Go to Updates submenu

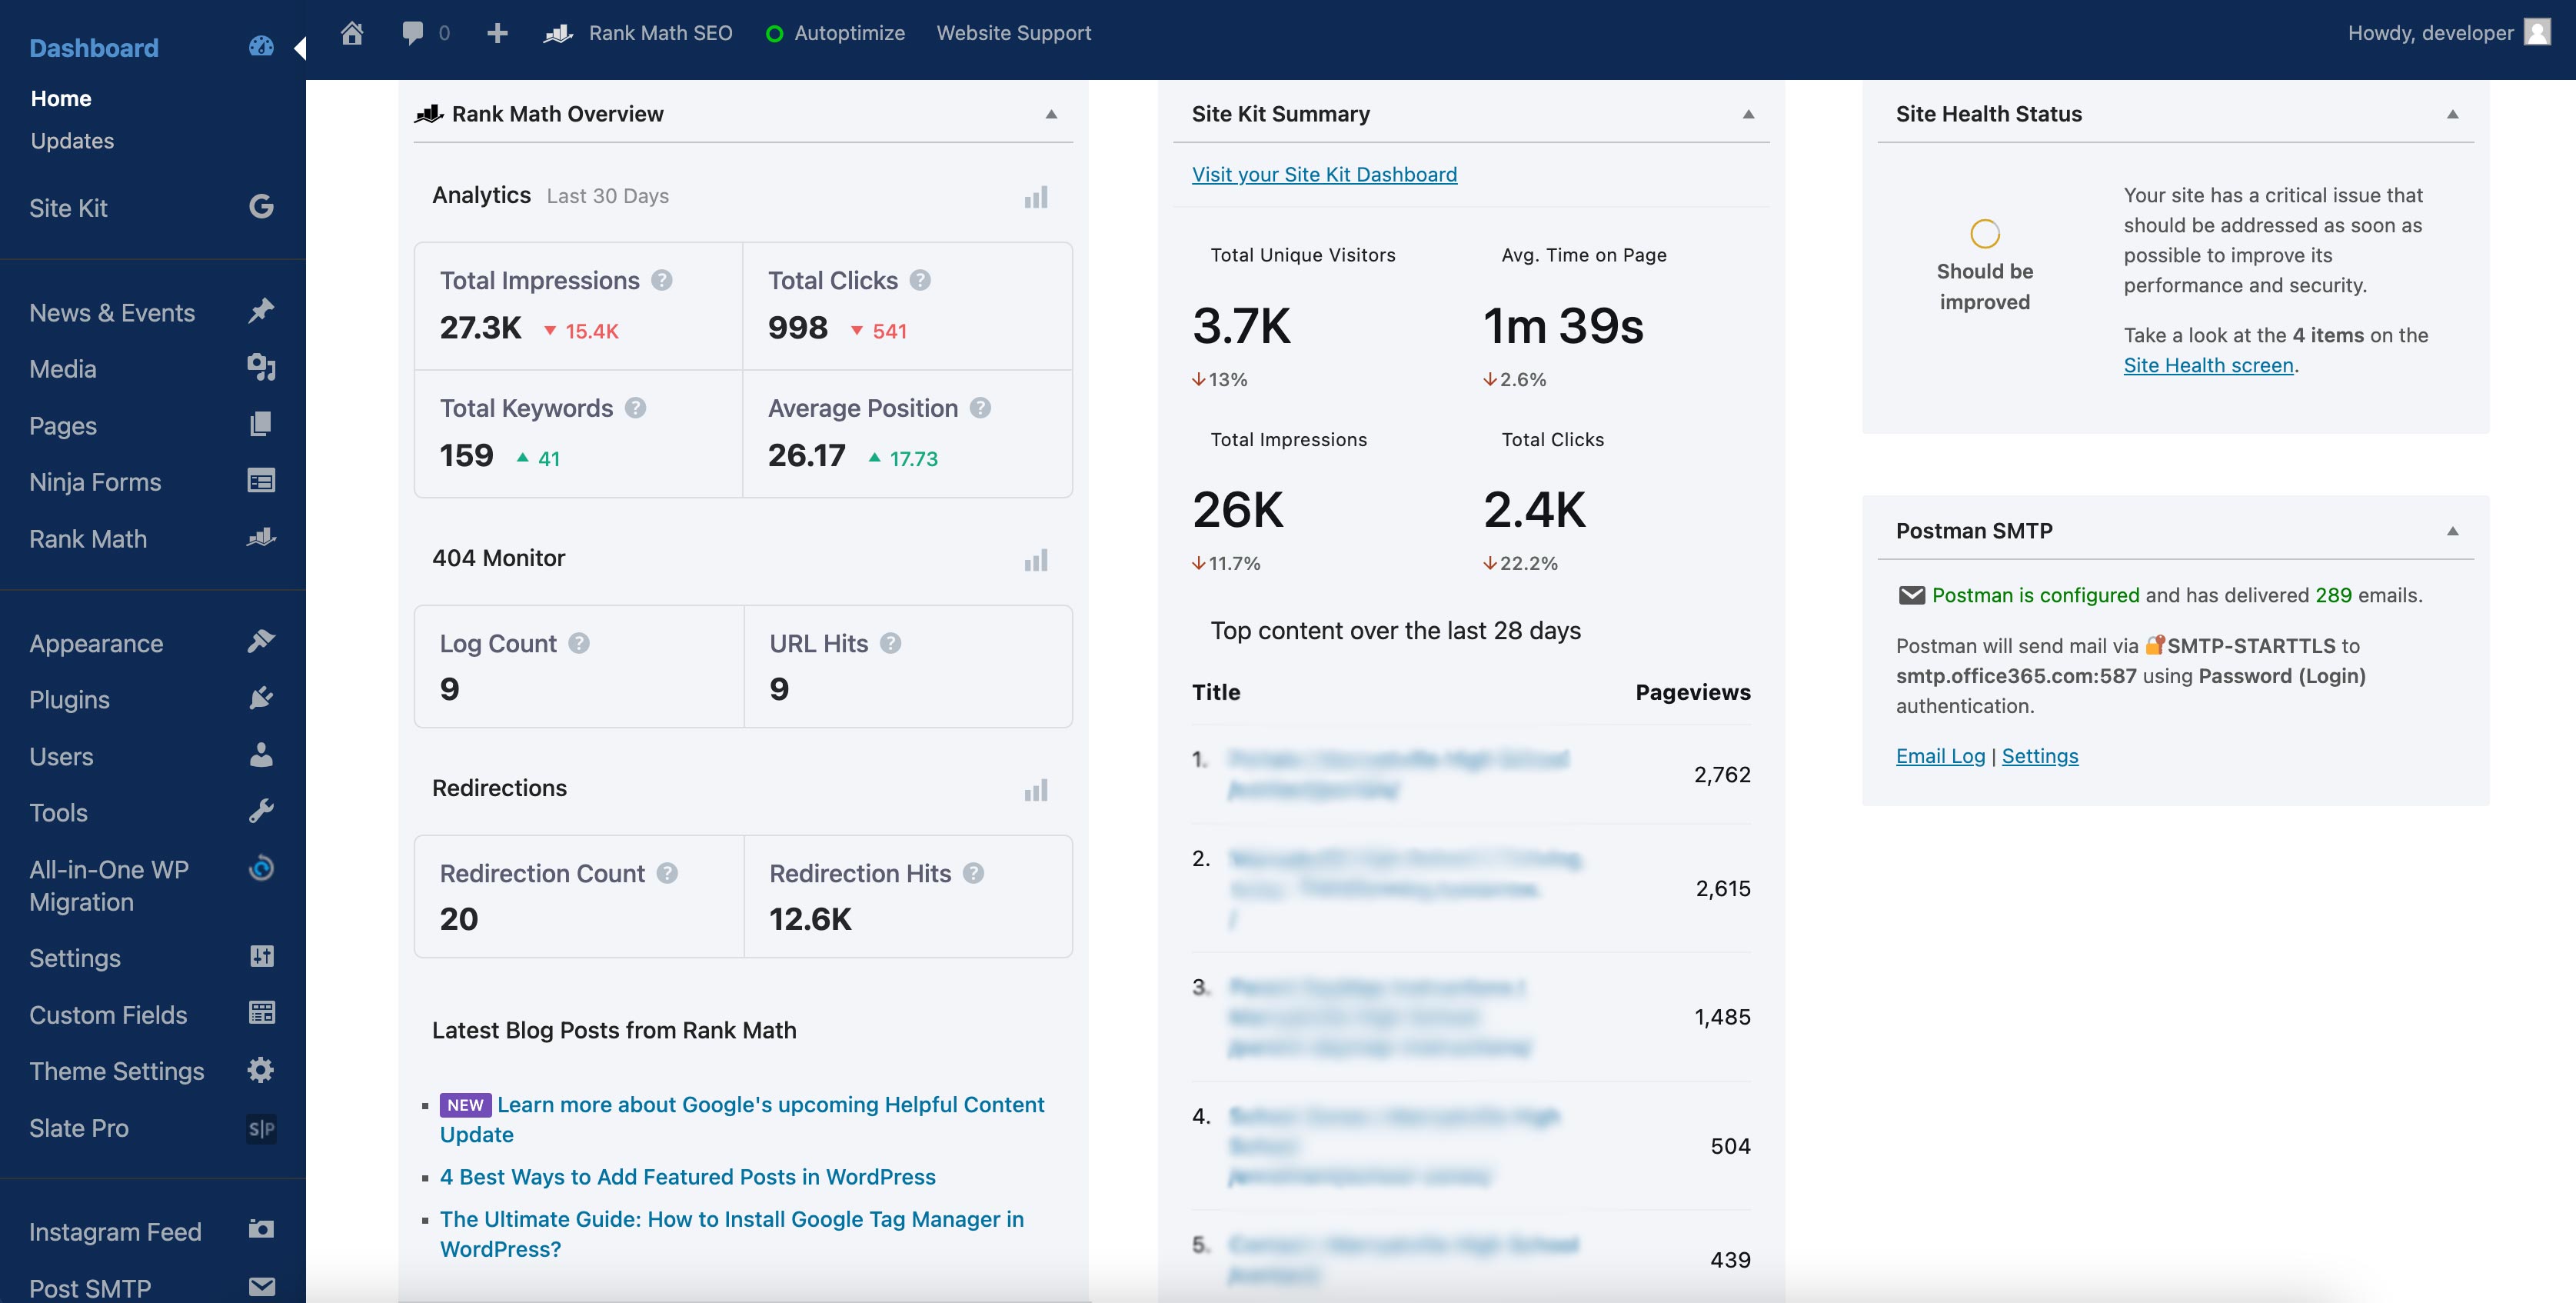click(72, 141)
